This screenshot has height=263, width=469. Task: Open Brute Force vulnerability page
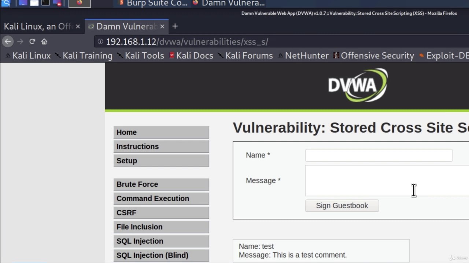pos(161,184)
